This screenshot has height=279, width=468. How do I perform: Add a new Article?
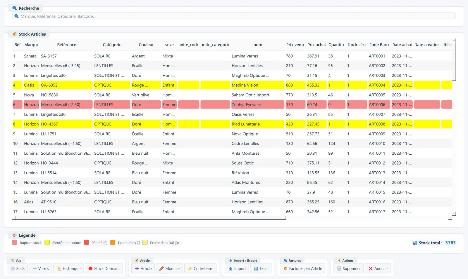[x=143, y=268]
